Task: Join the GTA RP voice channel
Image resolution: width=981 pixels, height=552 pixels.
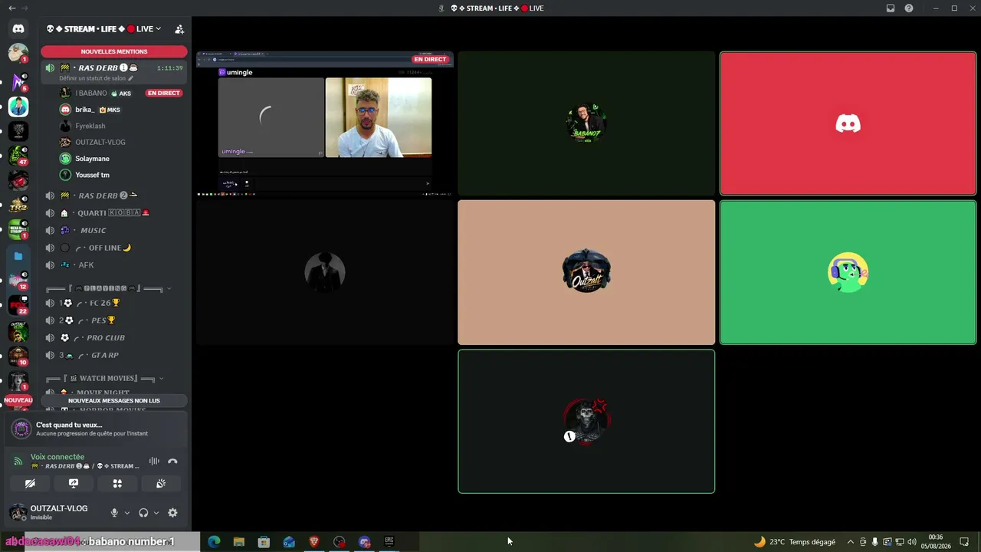Action: (x=114, y=355)
